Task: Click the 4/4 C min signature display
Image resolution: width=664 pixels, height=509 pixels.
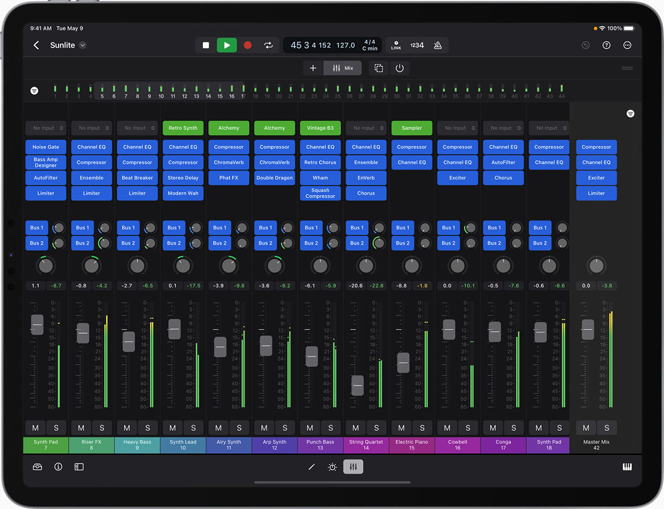Action: (x=370, y=45)
